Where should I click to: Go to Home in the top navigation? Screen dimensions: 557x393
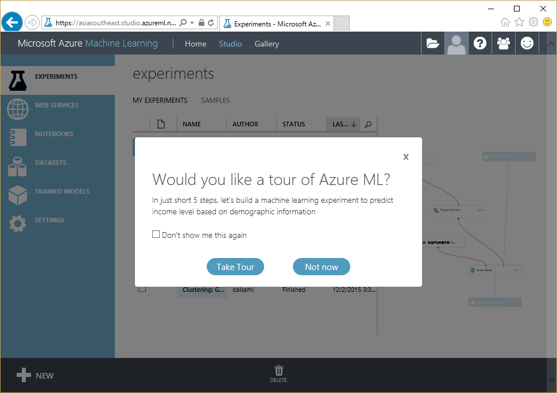[195, 44]
